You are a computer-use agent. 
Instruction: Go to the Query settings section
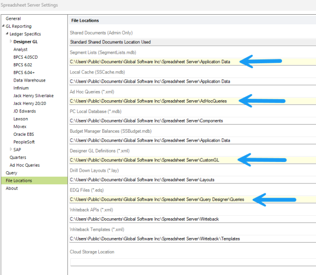pyautogui.click(x=11, y=173)
